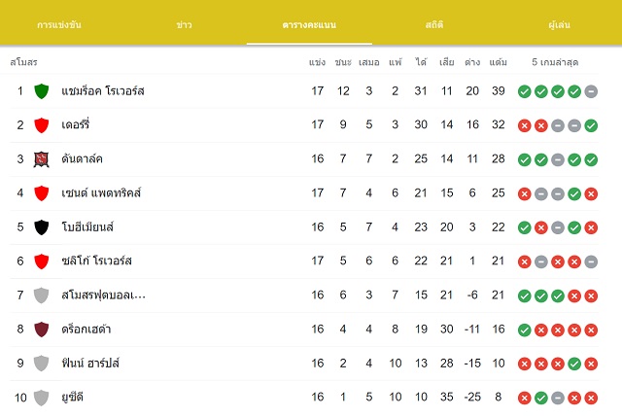
Task: Open the แชมร็อค โรเวอร์ส team link
Action: [103, 91]
